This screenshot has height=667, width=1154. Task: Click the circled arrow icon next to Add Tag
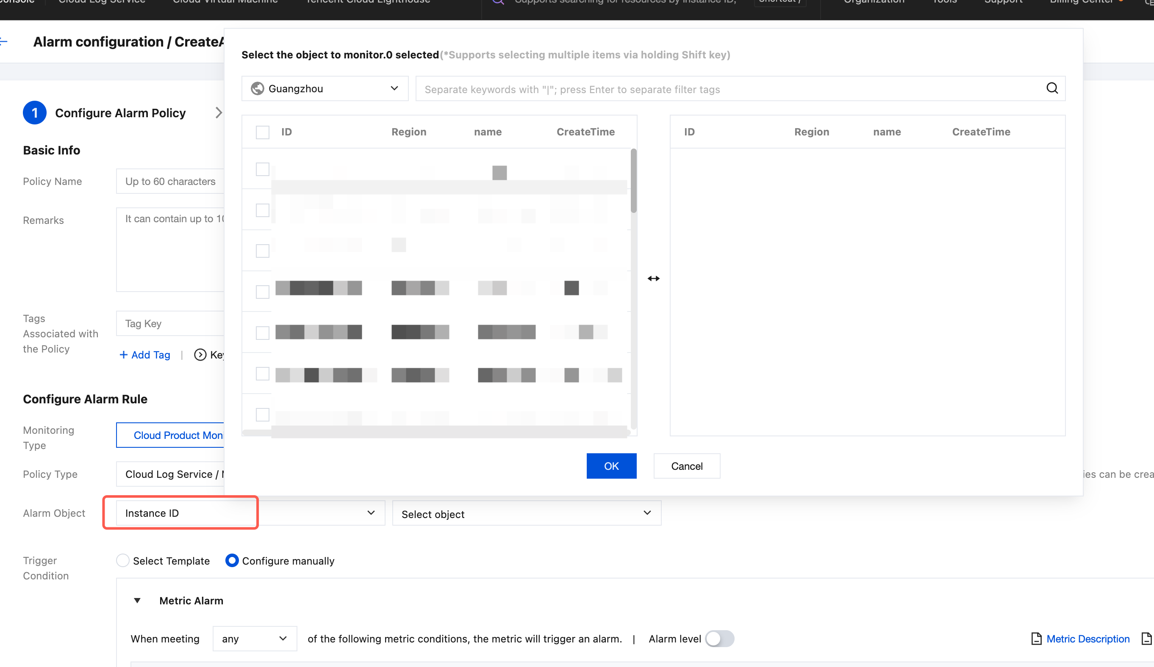(x=200, y=355)
